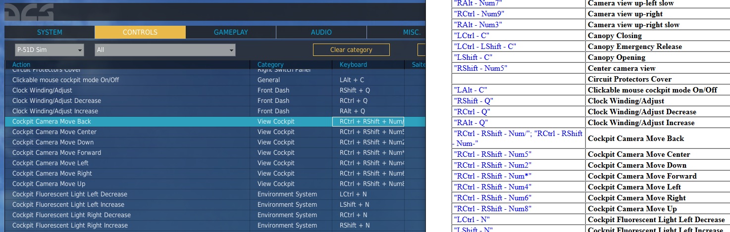Image resolution: width=730 pixels, height=232 pixels.
Task: Click "LCtrl - LShift - C" in the reference table
Action: [x=485, y=46]
